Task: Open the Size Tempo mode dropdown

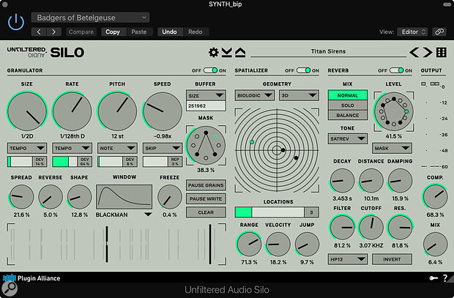Action: [x=27, y=148]
